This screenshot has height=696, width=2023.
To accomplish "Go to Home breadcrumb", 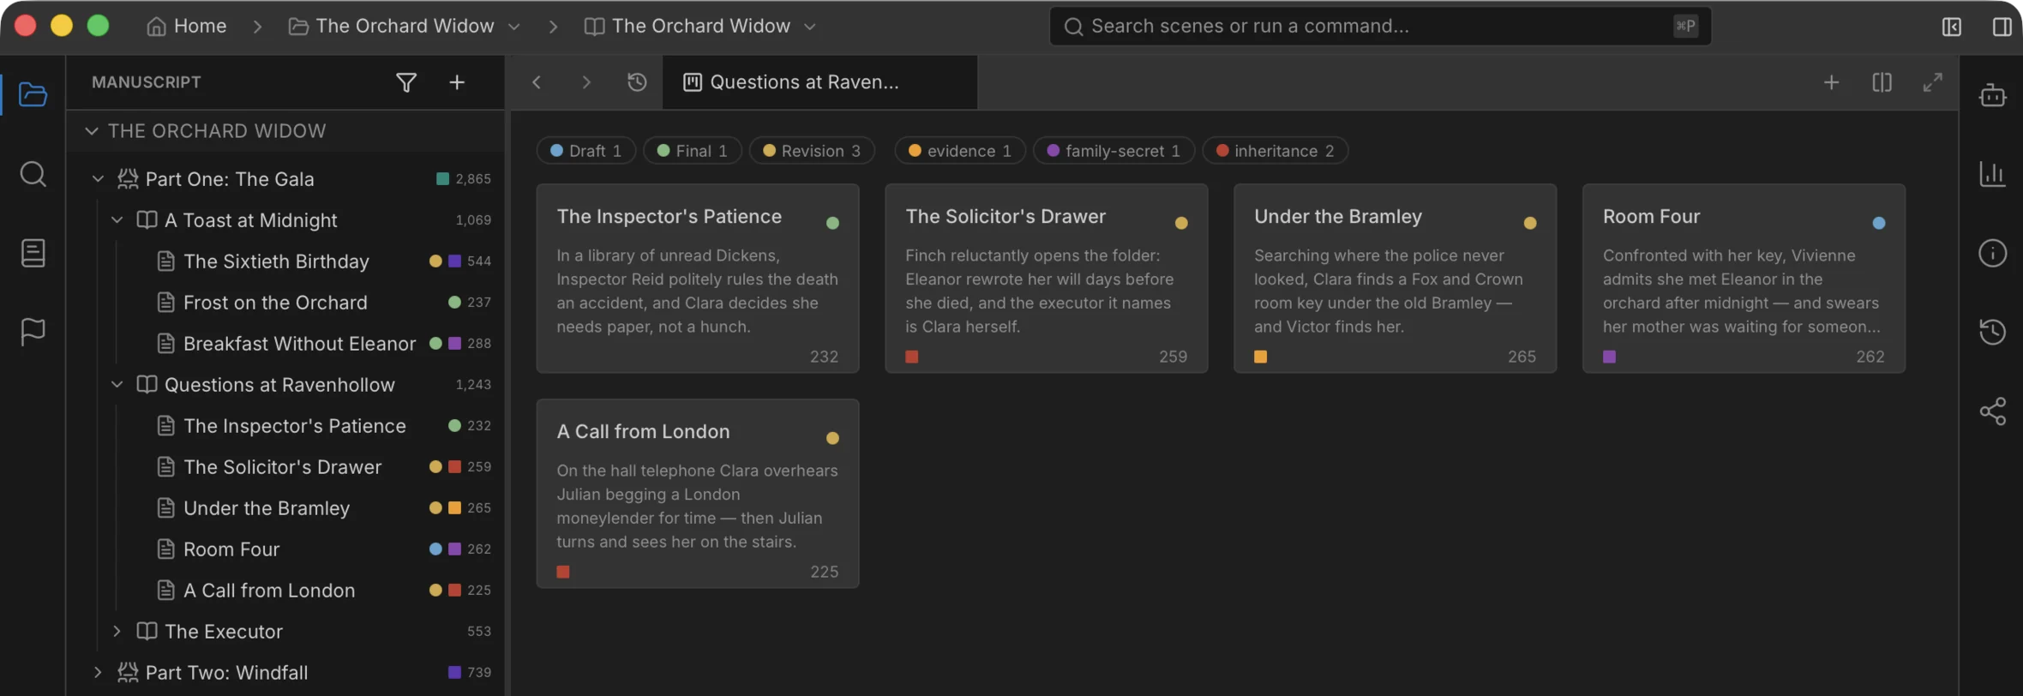I will coord(187,27).
